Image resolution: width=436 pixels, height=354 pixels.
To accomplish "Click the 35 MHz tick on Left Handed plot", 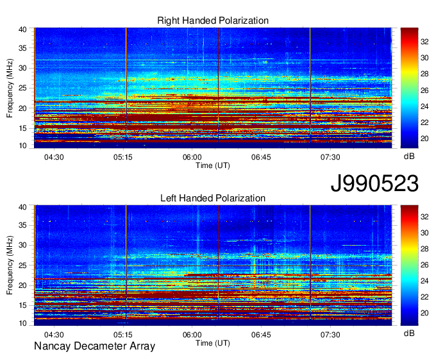I will tap(23, 225).
